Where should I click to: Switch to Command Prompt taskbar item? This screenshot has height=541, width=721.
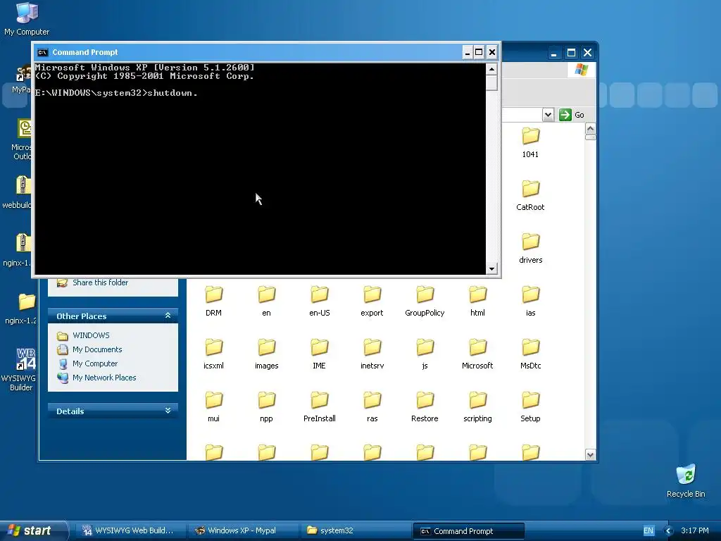468,531
